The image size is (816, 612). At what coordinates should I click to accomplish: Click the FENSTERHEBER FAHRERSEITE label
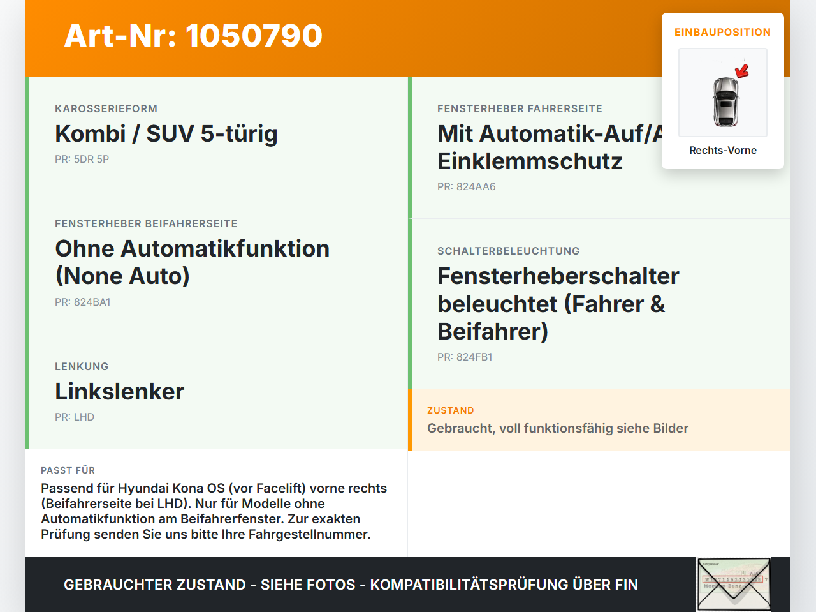pos(520,108)
